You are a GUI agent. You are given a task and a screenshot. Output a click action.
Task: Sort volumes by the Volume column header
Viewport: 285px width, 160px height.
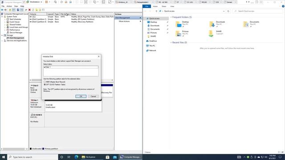38,14
